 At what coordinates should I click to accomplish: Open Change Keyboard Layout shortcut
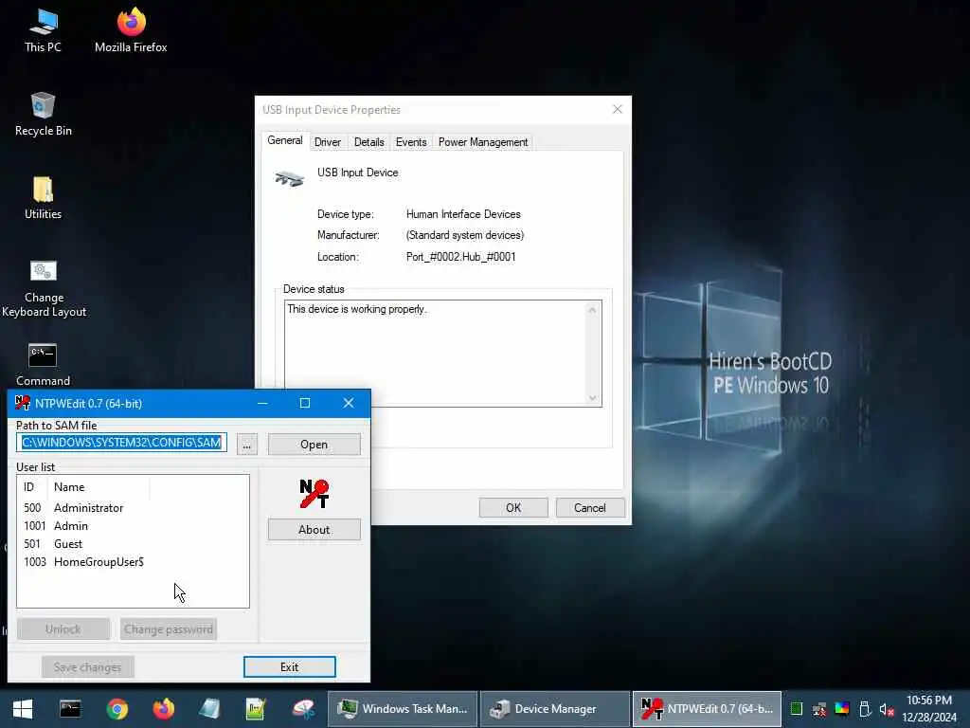coord(44,288)
